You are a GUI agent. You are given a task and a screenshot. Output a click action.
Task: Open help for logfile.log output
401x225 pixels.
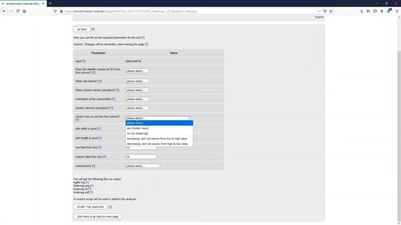pos(87,182)
